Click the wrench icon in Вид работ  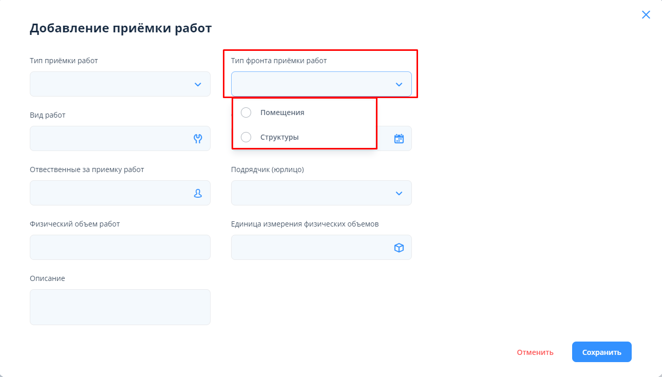pyautogui.click(x=198, y=139)
